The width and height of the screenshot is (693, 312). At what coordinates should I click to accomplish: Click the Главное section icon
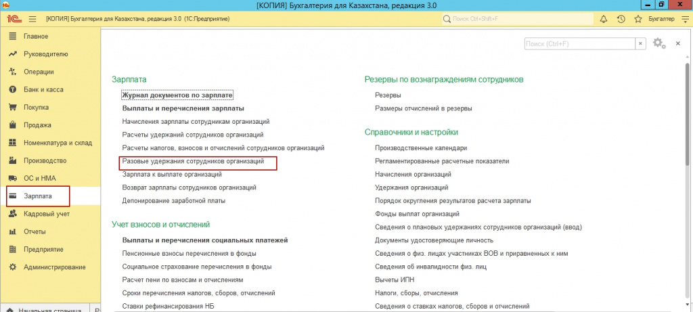coord(13,37)
